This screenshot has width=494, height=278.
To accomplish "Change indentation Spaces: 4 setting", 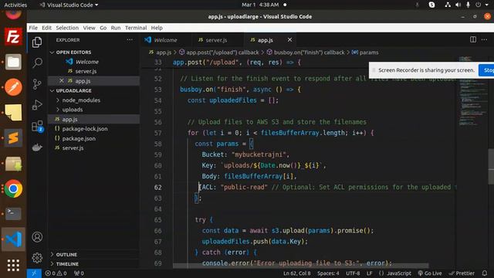I will [328, 273].
